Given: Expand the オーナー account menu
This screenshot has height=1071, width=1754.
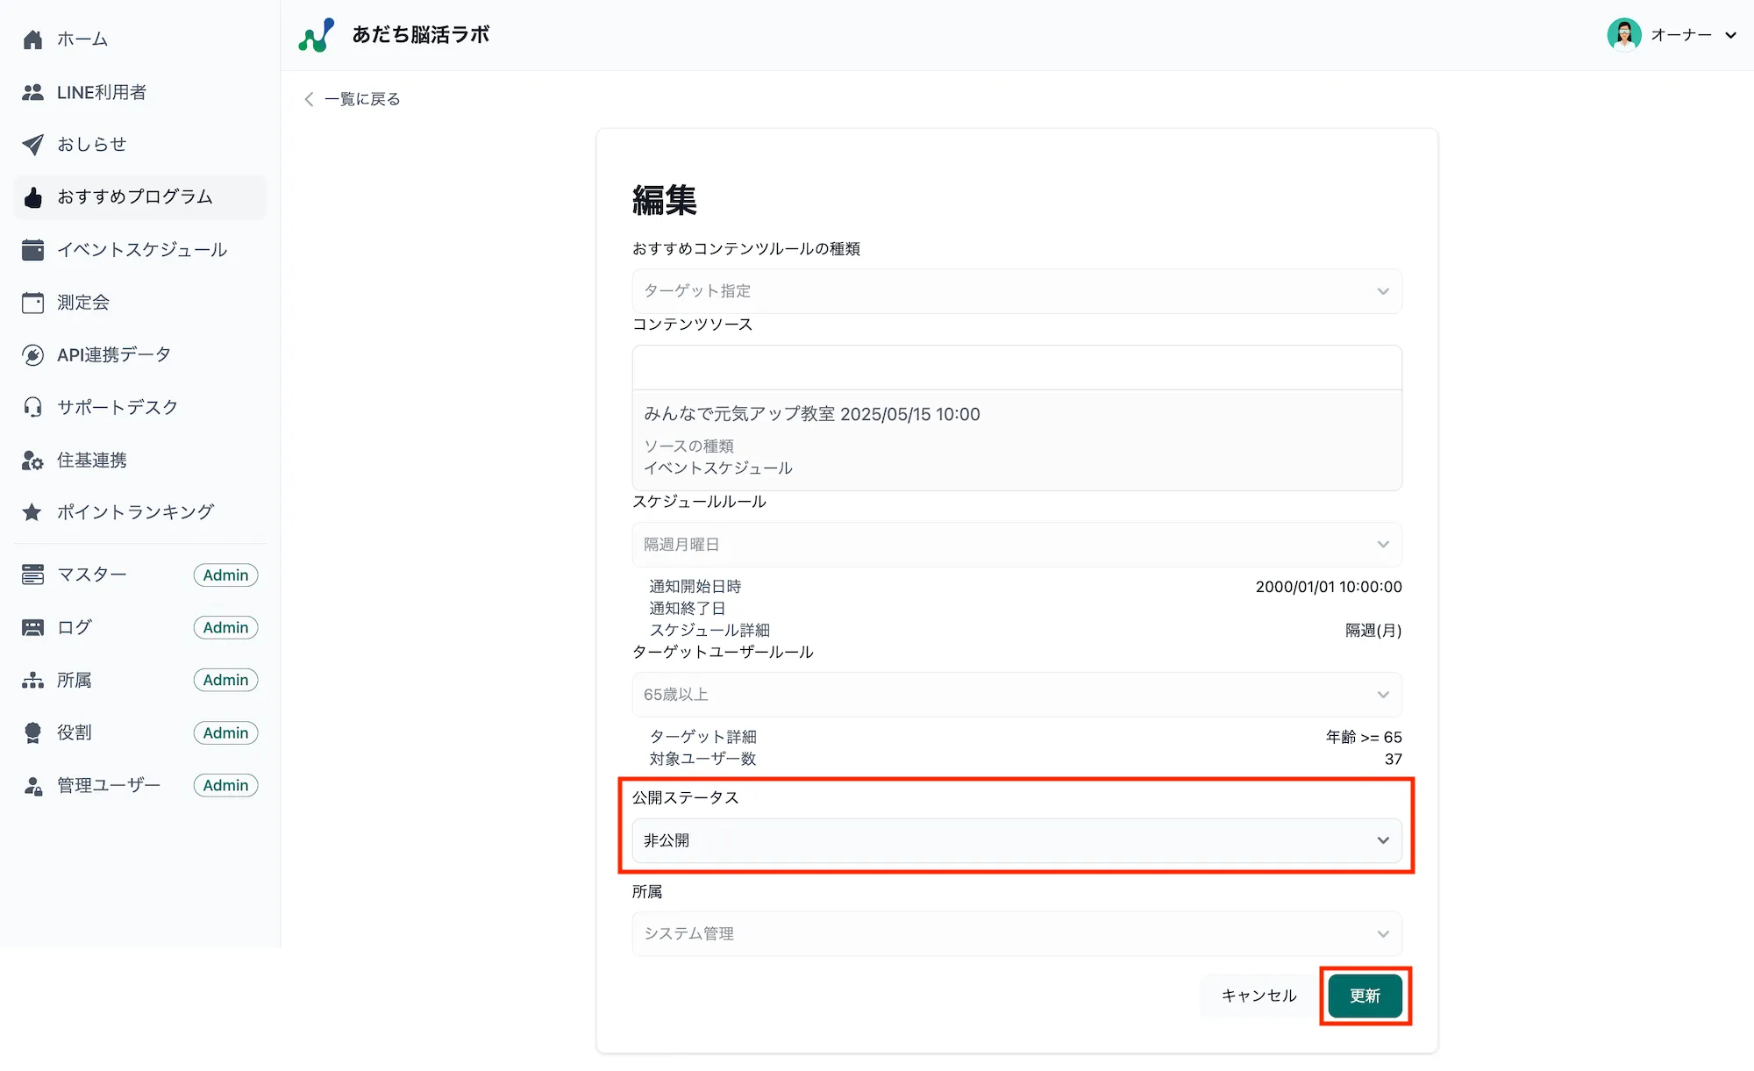Looking at the screenshot, I should coord(1672,35).
